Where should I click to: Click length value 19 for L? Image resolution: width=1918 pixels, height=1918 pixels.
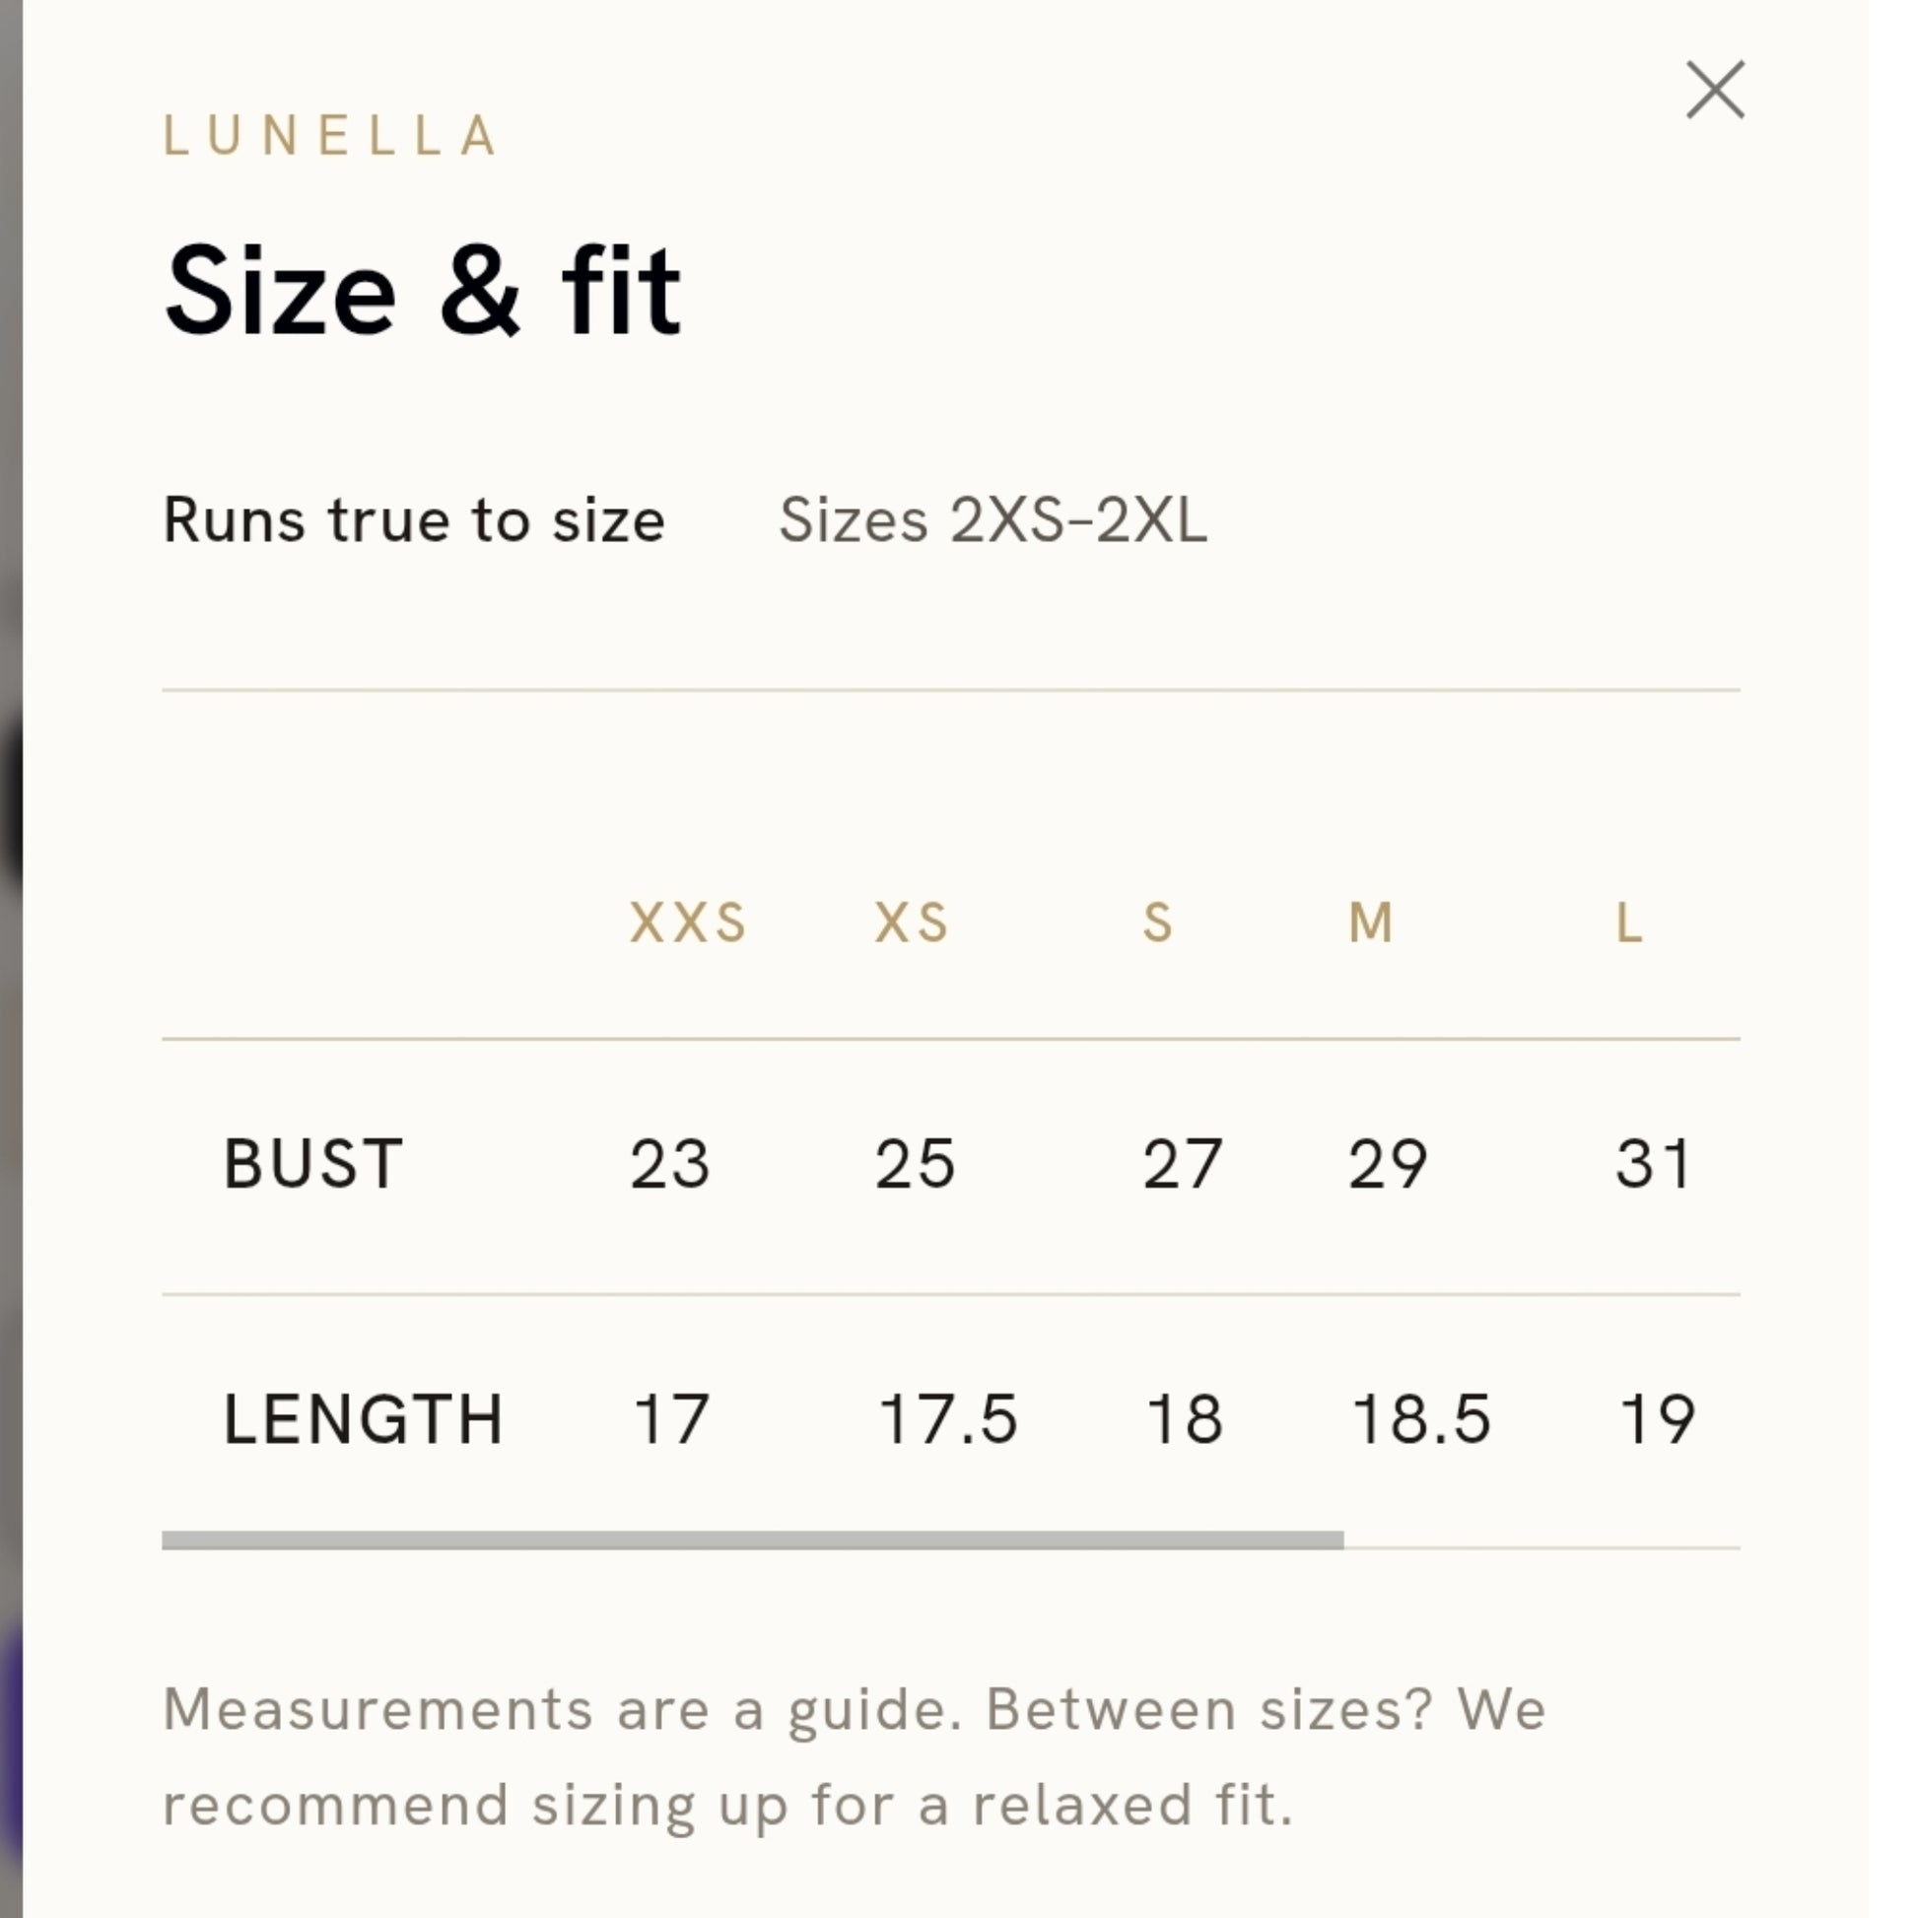coord(1657,1418)
